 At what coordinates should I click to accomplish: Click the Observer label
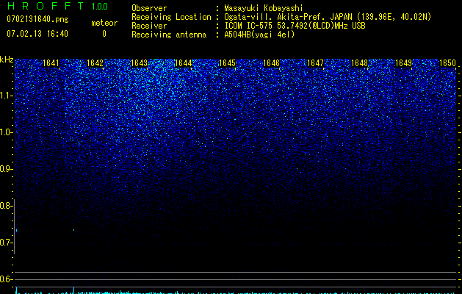pos(149,8)
